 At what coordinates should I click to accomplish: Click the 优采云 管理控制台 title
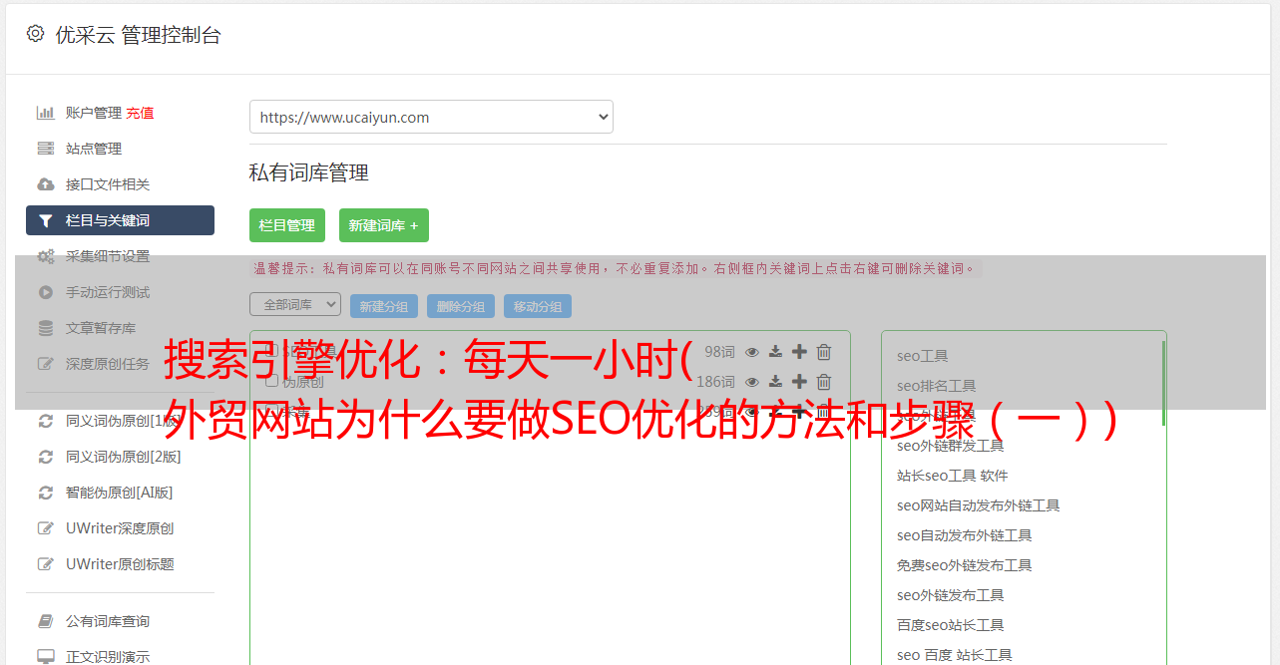click(138, 35)
